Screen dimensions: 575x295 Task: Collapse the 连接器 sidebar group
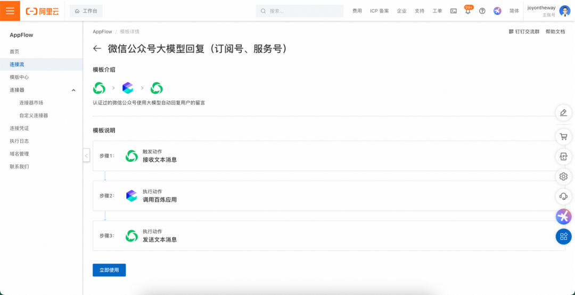pos(73,91)
